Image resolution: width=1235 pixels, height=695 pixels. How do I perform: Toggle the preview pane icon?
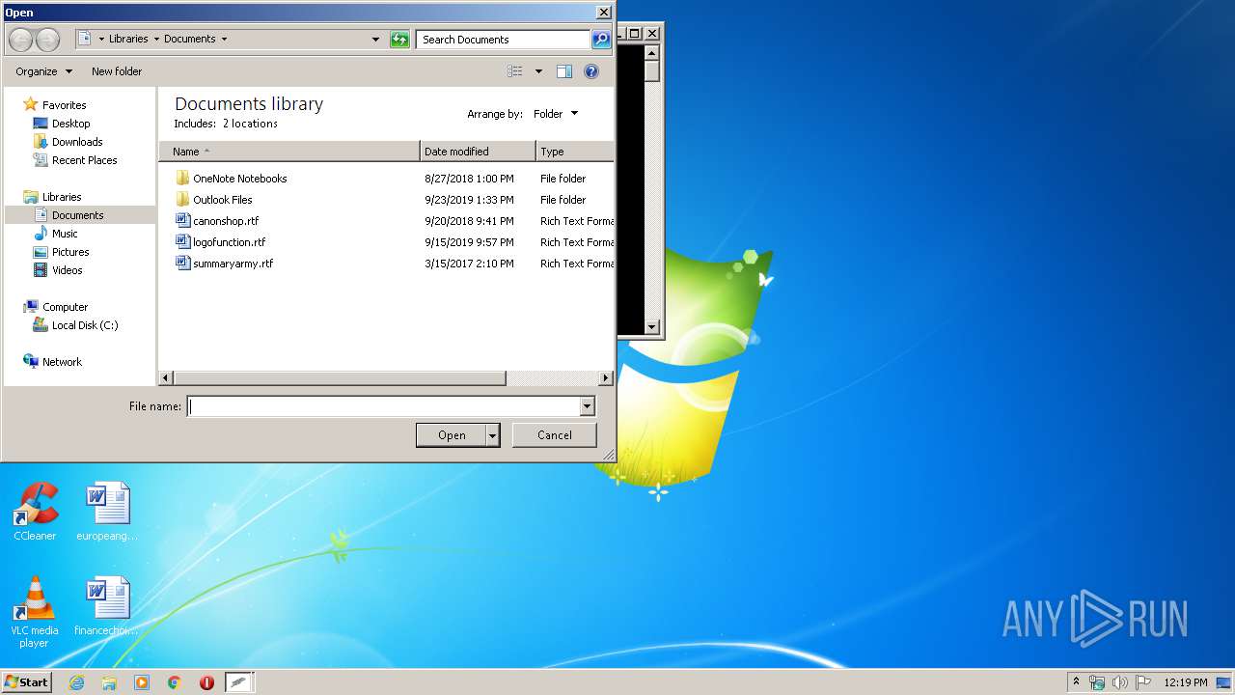click(564, 71)
